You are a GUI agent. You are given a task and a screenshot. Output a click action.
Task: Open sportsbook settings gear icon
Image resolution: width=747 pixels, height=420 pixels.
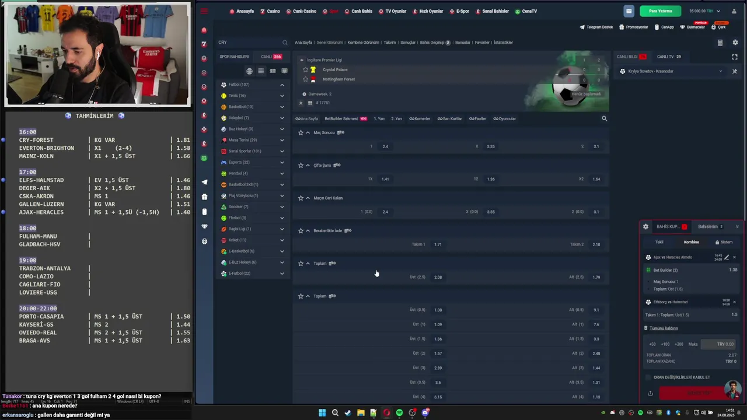(735, 43)
